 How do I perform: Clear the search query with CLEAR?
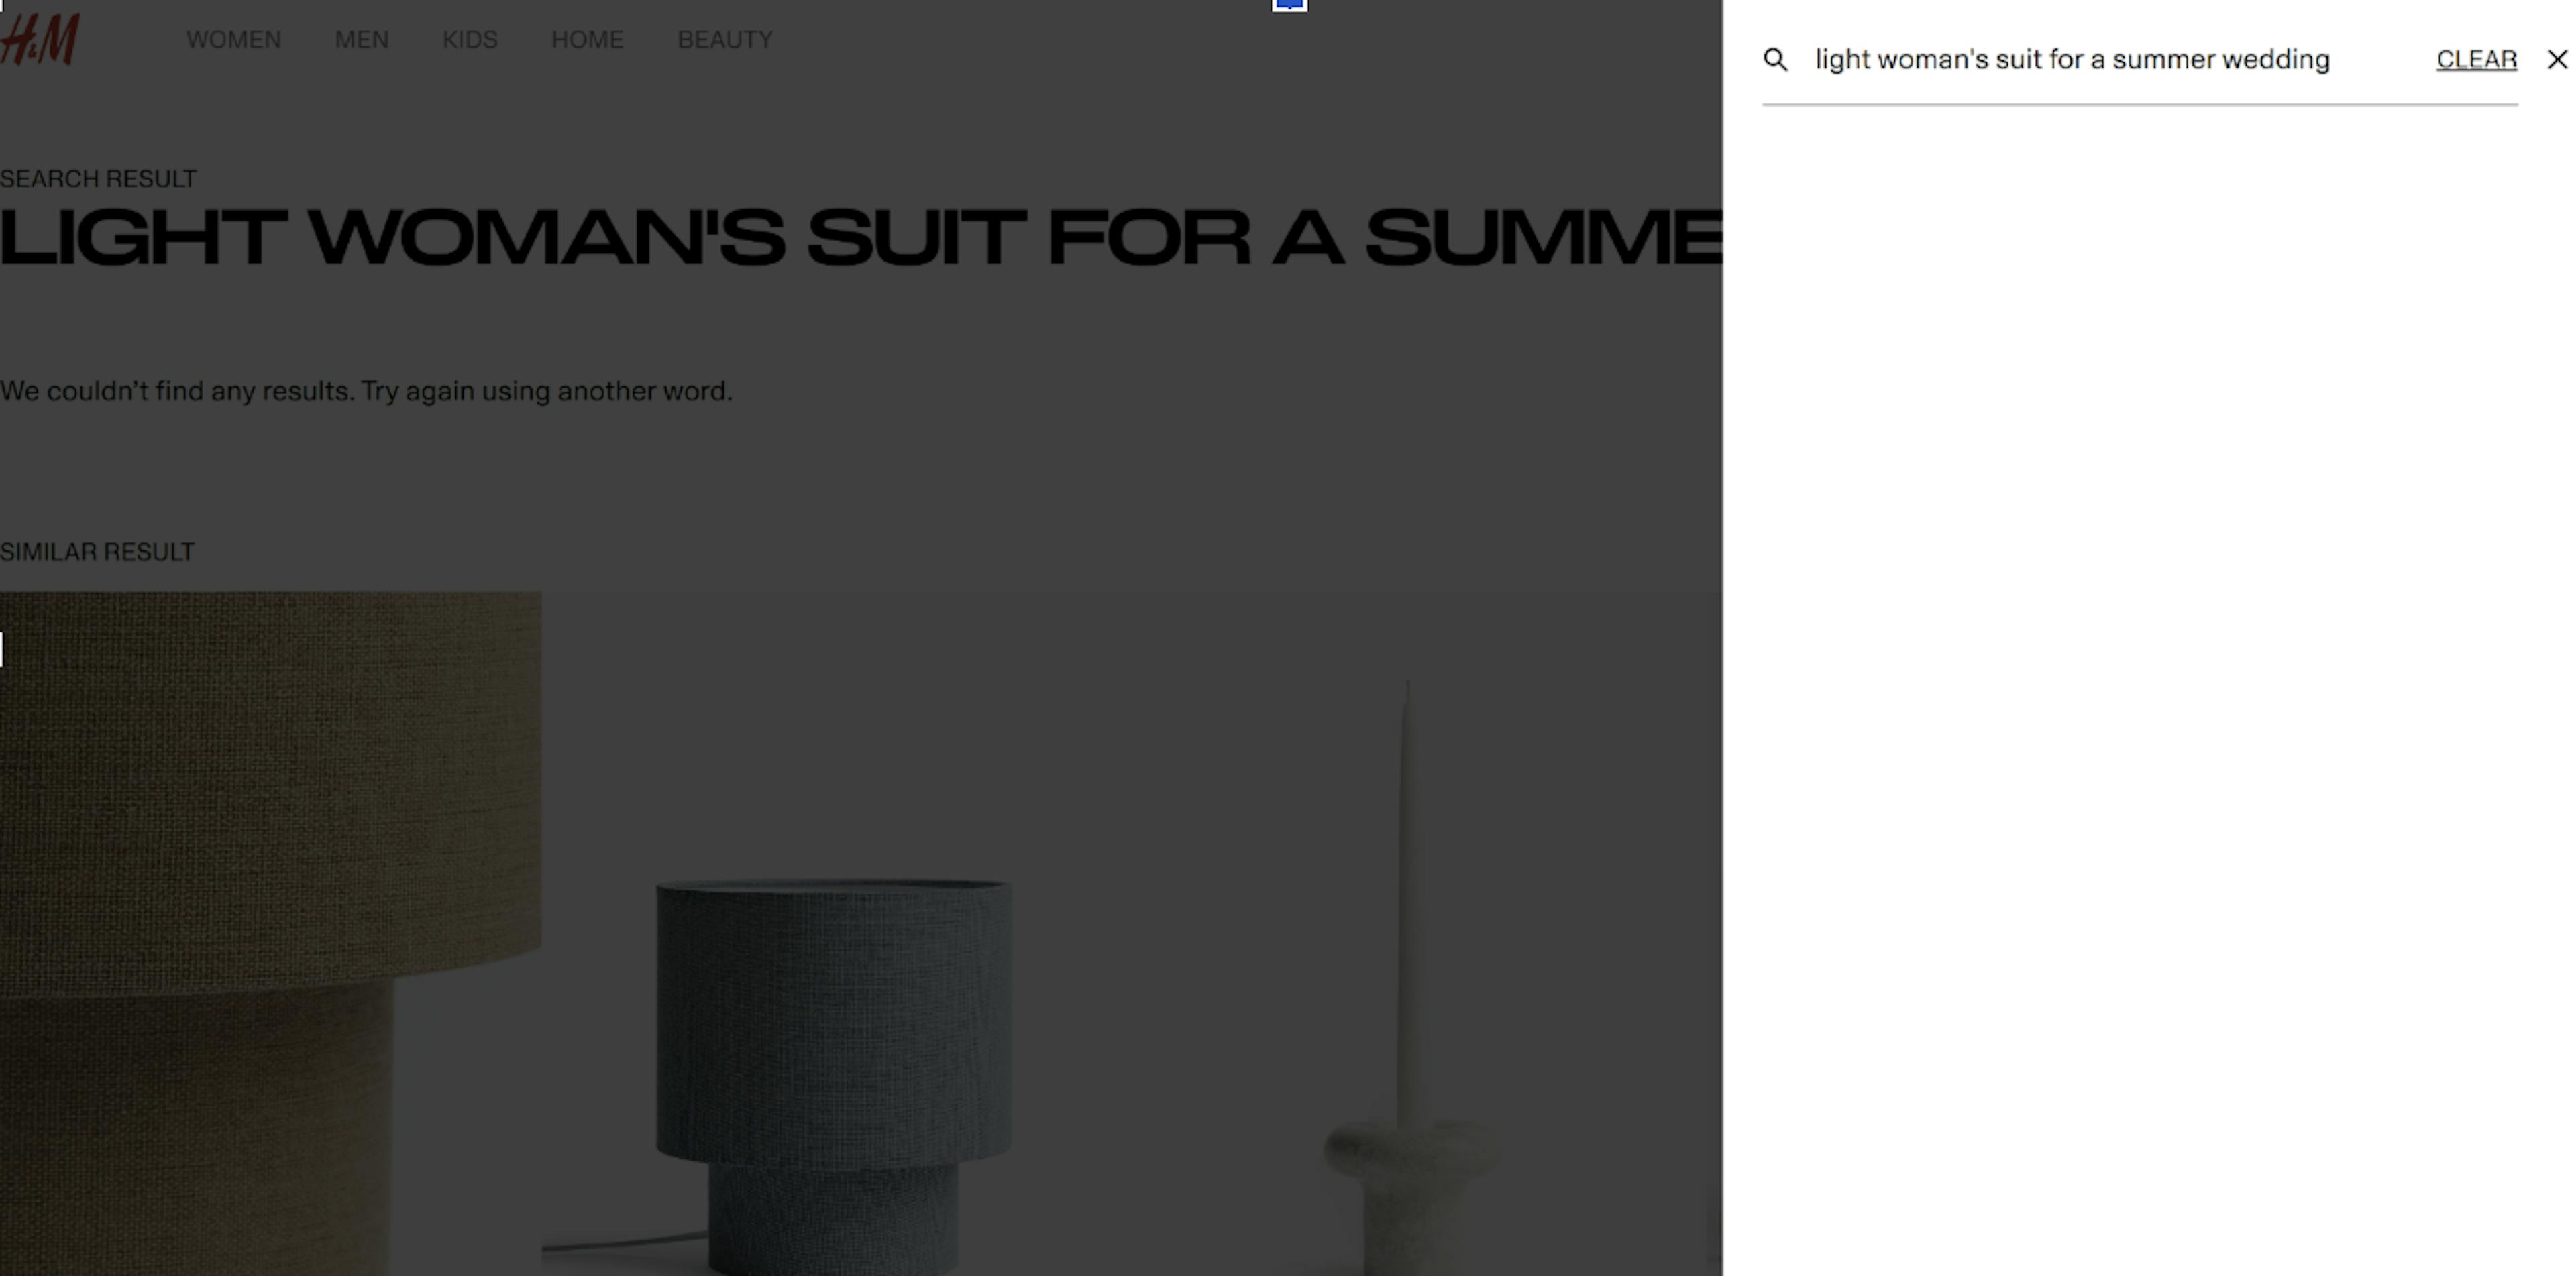tap(2476, 60)
